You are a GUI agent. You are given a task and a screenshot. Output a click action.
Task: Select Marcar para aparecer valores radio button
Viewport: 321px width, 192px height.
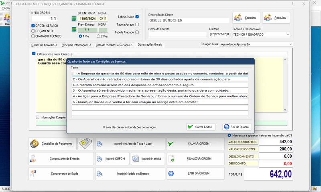pos(229,135)
